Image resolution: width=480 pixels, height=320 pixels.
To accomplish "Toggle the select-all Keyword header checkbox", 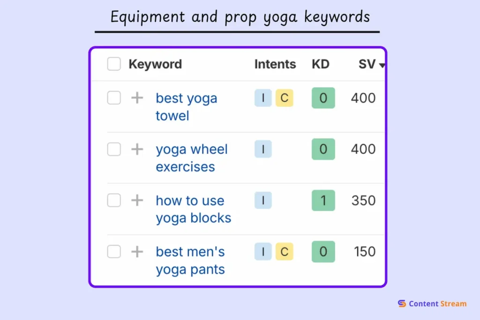I will (114, 64).
